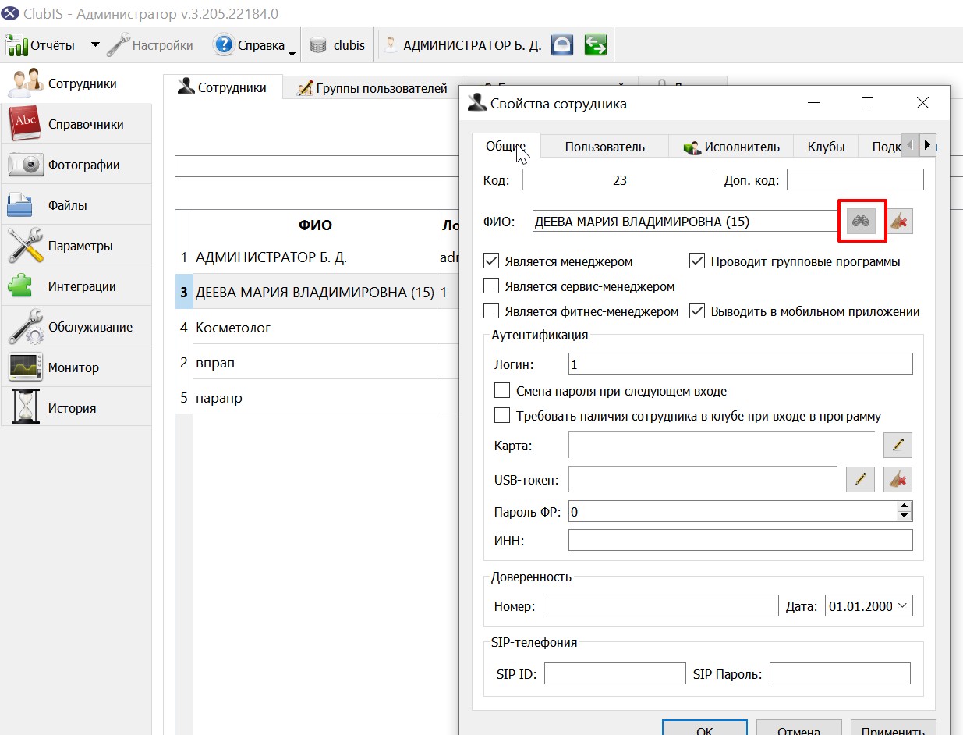Click the green arrows switch-user icon
Viewport: 963px width, 735px height.
(x=596, y=45)
